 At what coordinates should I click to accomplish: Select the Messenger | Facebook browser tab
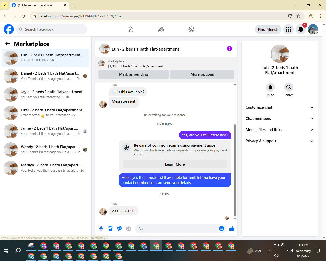39,5
